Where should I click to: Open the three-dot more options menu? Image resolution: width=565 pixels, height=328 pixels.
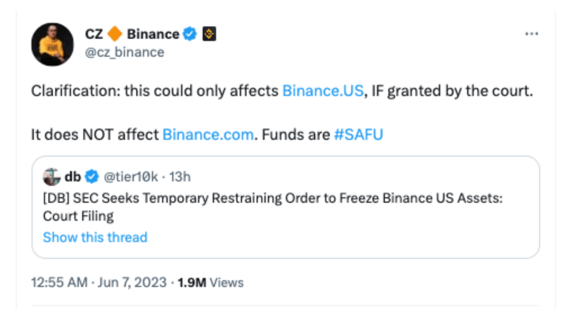531,34
